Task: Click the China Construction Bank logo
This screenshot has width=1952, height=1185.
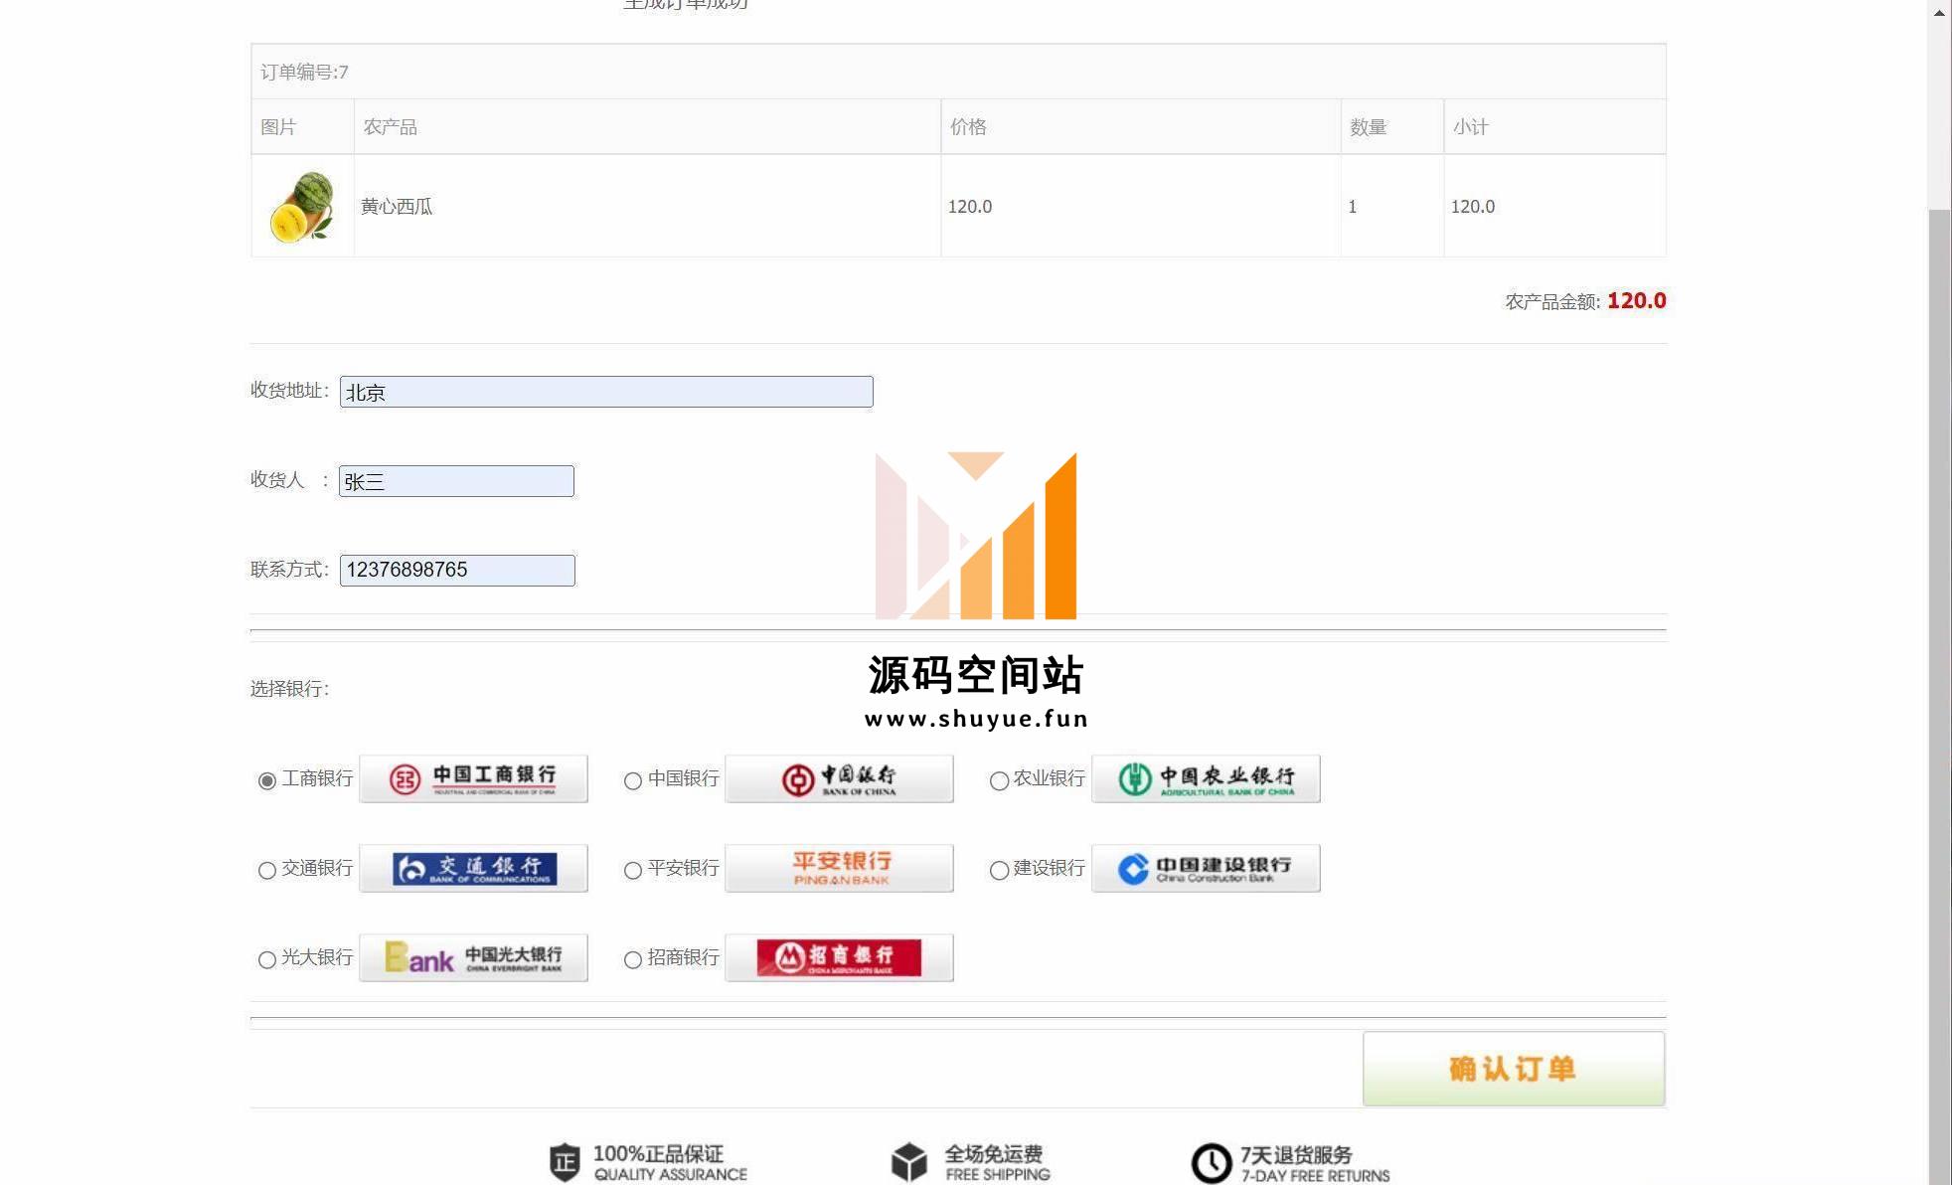Action: [1206, 868]
